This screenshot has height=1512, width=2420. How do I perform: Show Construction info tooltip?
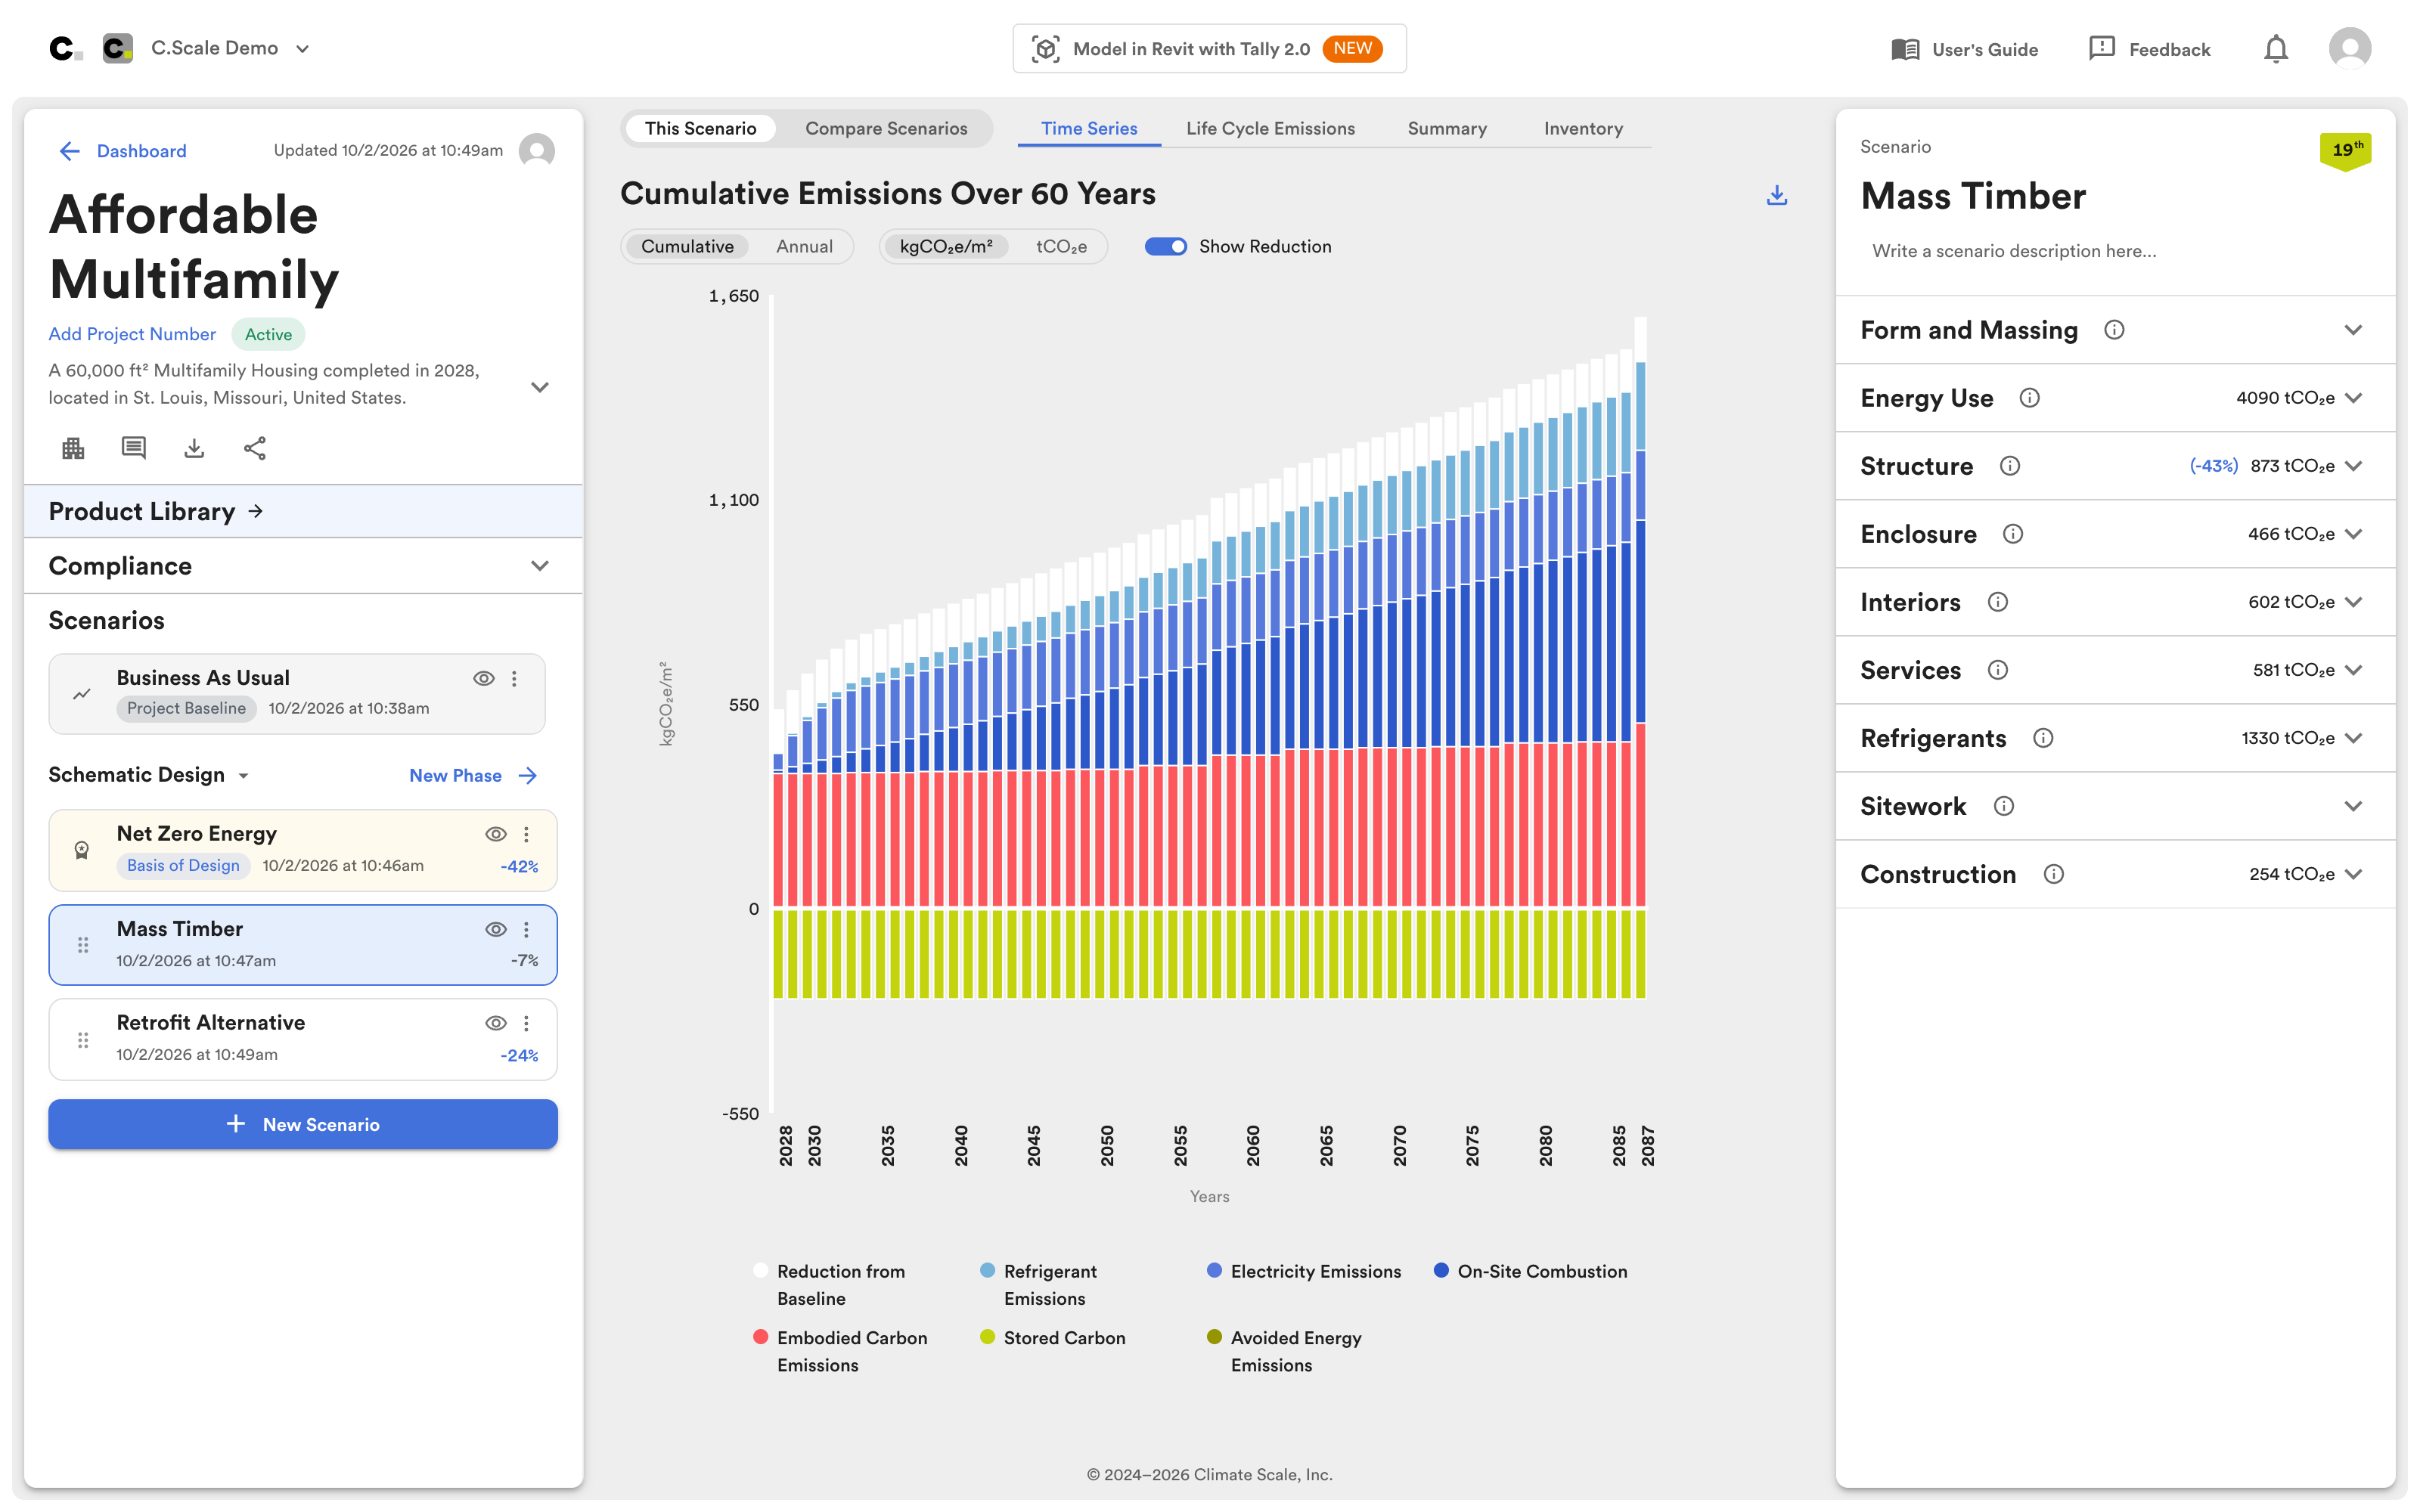coord(2054,874)
